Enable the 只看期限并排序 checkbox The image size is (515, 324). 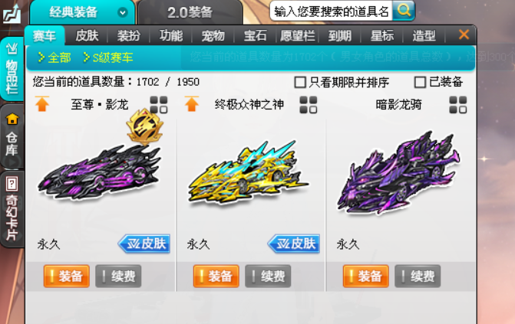pyautogui.click(x=300, y=82)
